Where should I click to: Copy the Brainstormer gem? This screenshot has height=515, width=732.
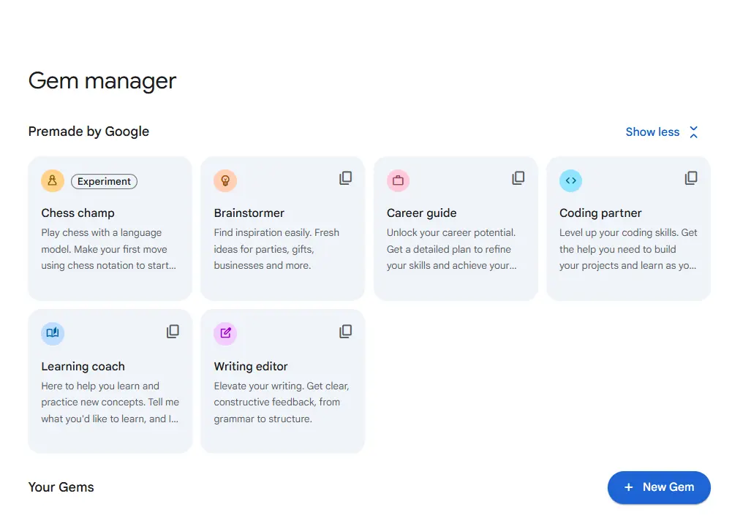click(x=345, y=178)
